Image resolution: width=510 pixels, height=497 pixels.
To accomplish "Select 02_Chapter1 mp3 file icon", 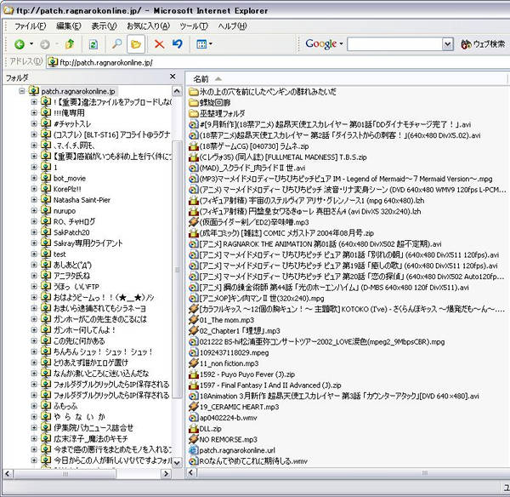I will 194,329.
